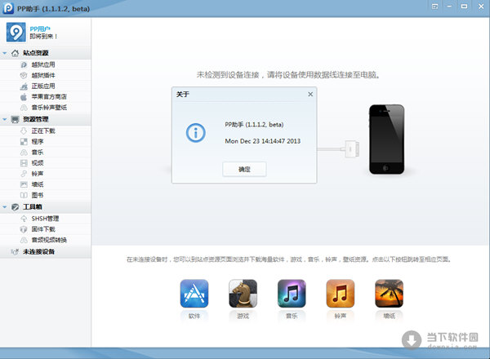490x359 pixels.
Task: Close the 关于 dialog
Action: (310, 95)
